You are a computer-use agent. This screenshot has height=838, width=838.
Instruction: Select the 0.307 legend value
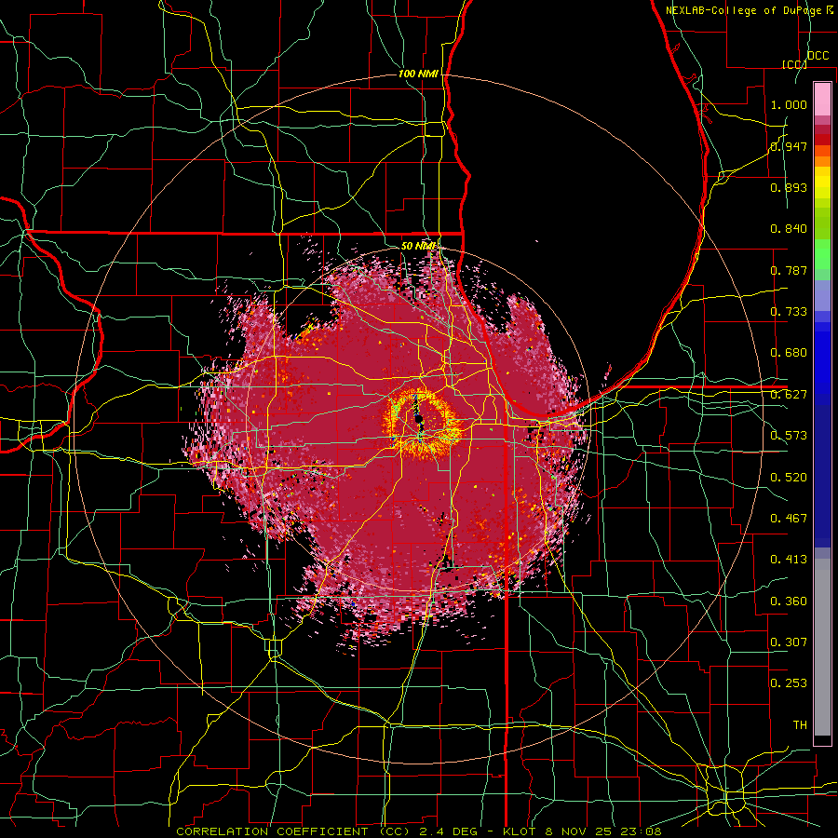coord(789,642)
